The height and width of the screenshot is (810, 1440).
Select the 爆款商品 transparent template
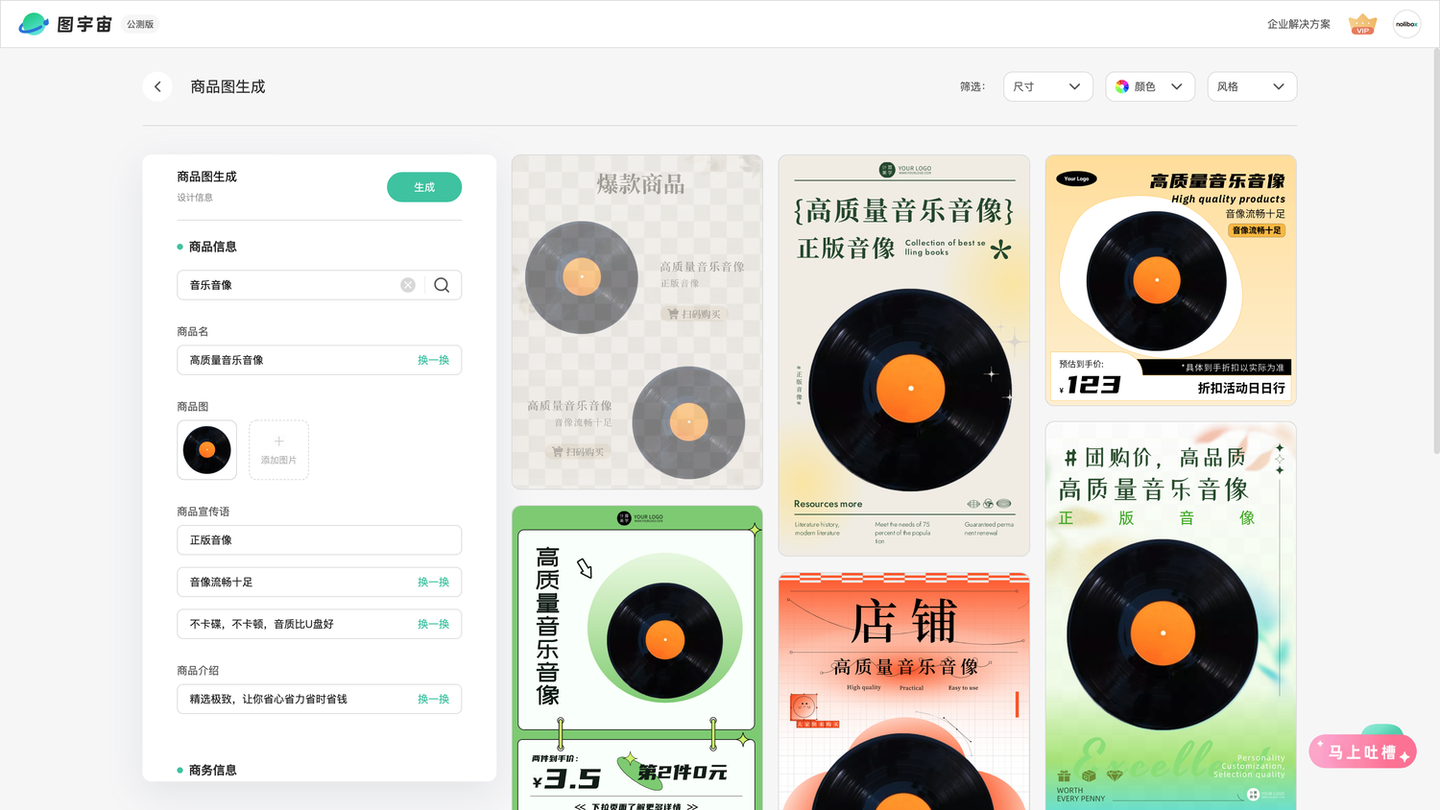coord(637,322)
